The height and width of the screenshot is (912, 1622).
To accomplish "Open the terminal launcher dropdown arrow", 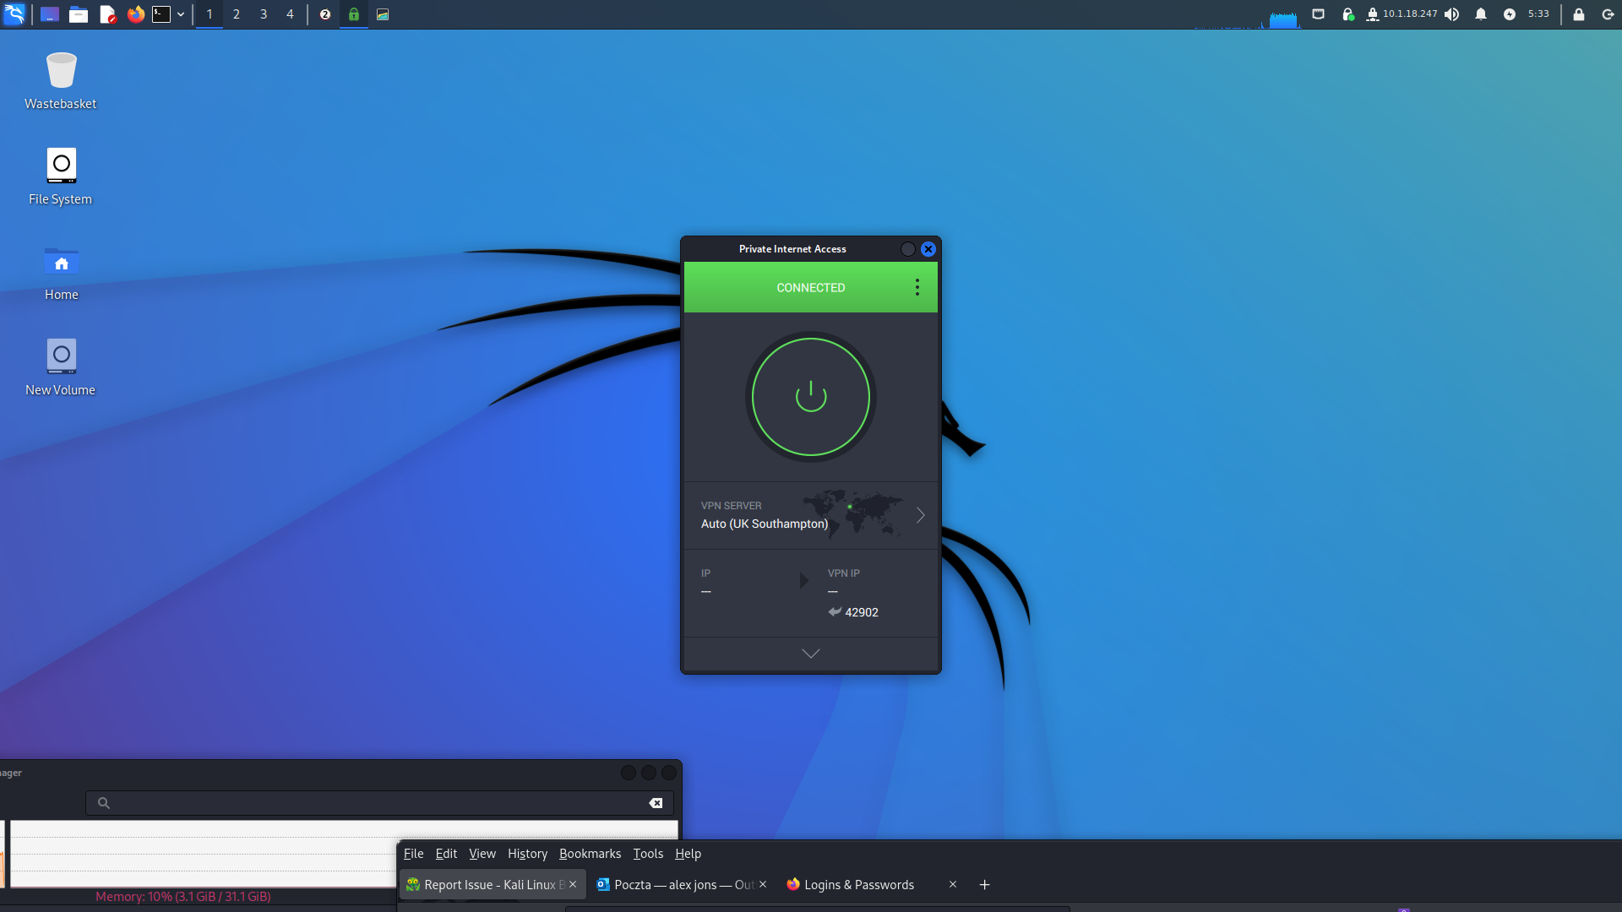I will point(181,14).
